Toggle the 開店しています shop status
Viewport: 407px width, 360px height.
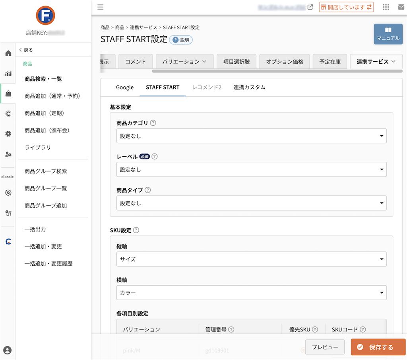pos(346,7)
